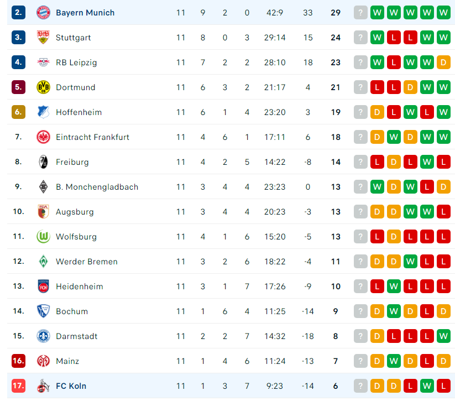Click the red rank 17 position badge

coord(18,386)
